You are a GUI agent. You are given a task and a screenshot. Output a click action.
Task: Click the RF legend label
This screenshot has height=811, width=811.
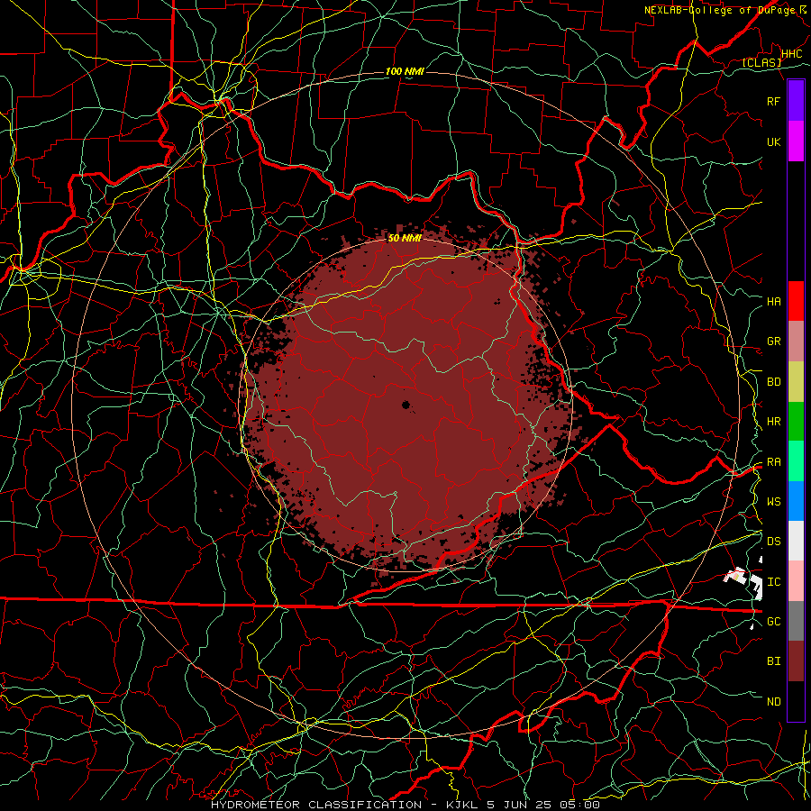(773, 101)
